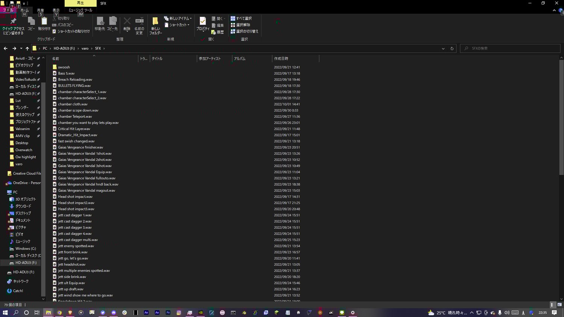The image size is (564, 317).
Task: Open Photoshop from the taskbar
Action: pyautogui.click(x=168, y=312)
